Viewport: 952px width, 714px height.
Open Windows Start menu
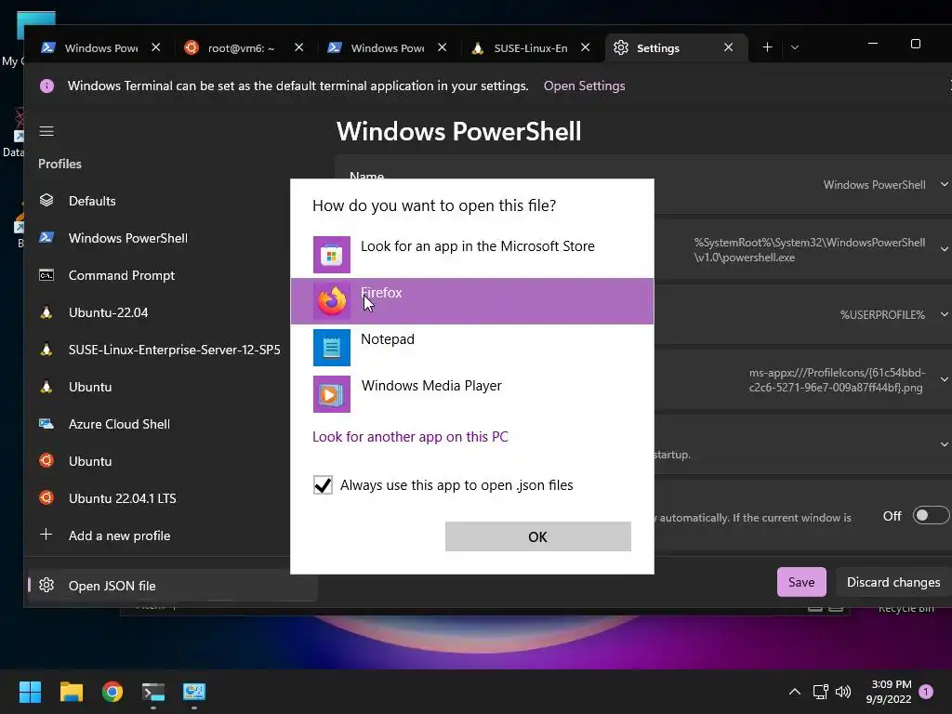coord(31,692)
